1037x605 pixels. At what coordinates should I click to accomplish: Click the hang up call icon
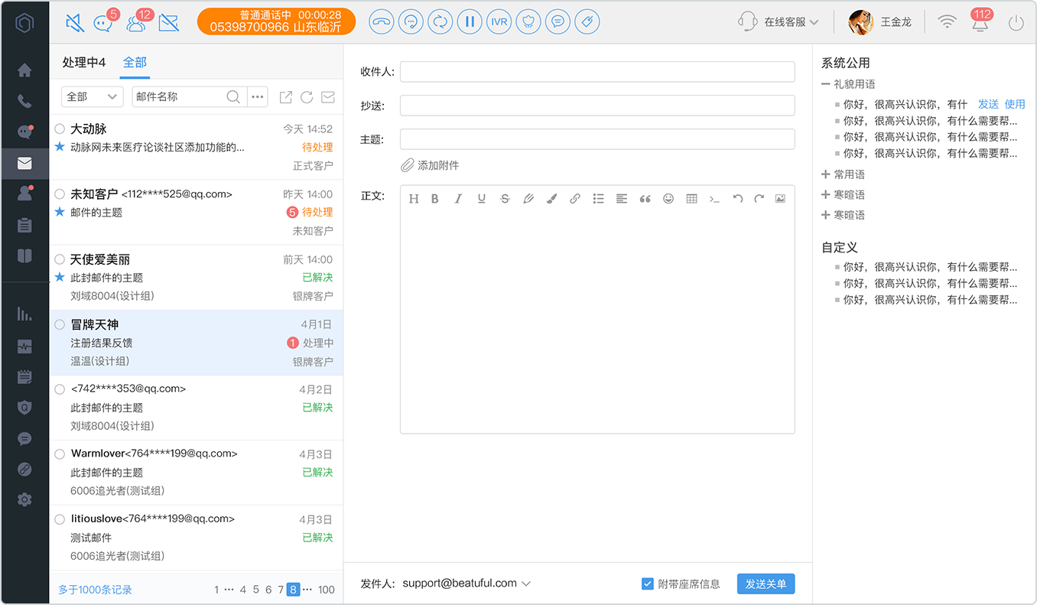(381, 21)
